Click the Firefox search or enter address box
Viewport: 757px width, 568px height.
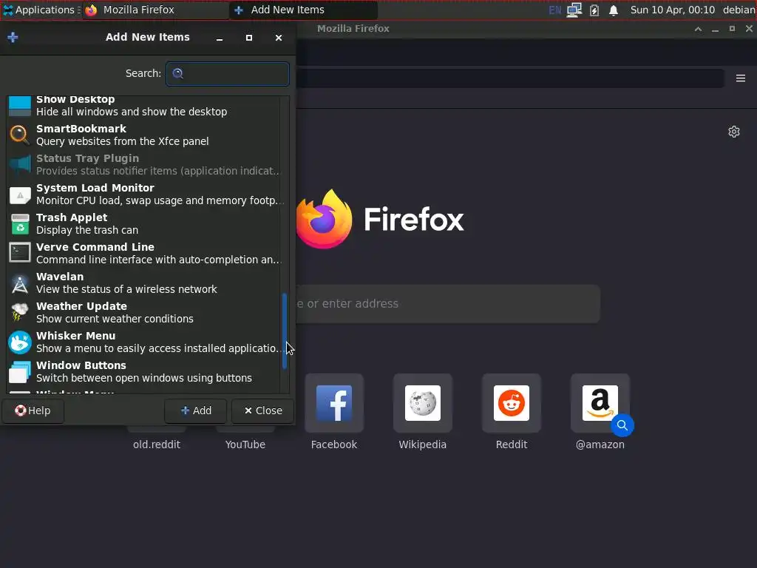(448, 303)
